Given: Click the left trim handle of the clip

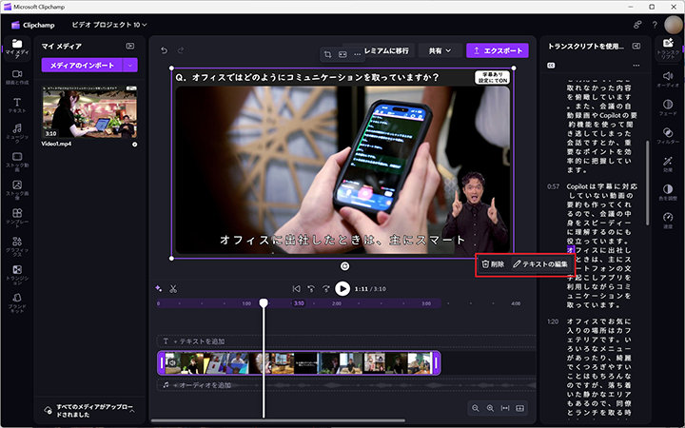Looking at the screenshot, I should click(162, 363).
